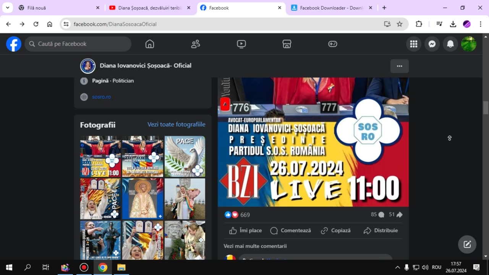This screenshot has height=275, width=489.
Task: Open the media control icon in toolbar
Action: point(439,24)
